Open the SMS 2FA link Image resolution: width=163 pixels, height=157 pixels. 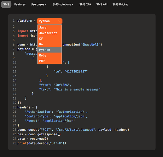(x=85, y=4)
